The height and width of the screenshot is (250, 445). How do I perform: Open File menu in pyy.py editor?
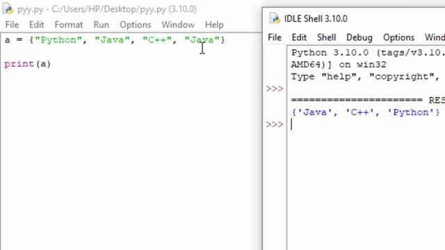12,25
